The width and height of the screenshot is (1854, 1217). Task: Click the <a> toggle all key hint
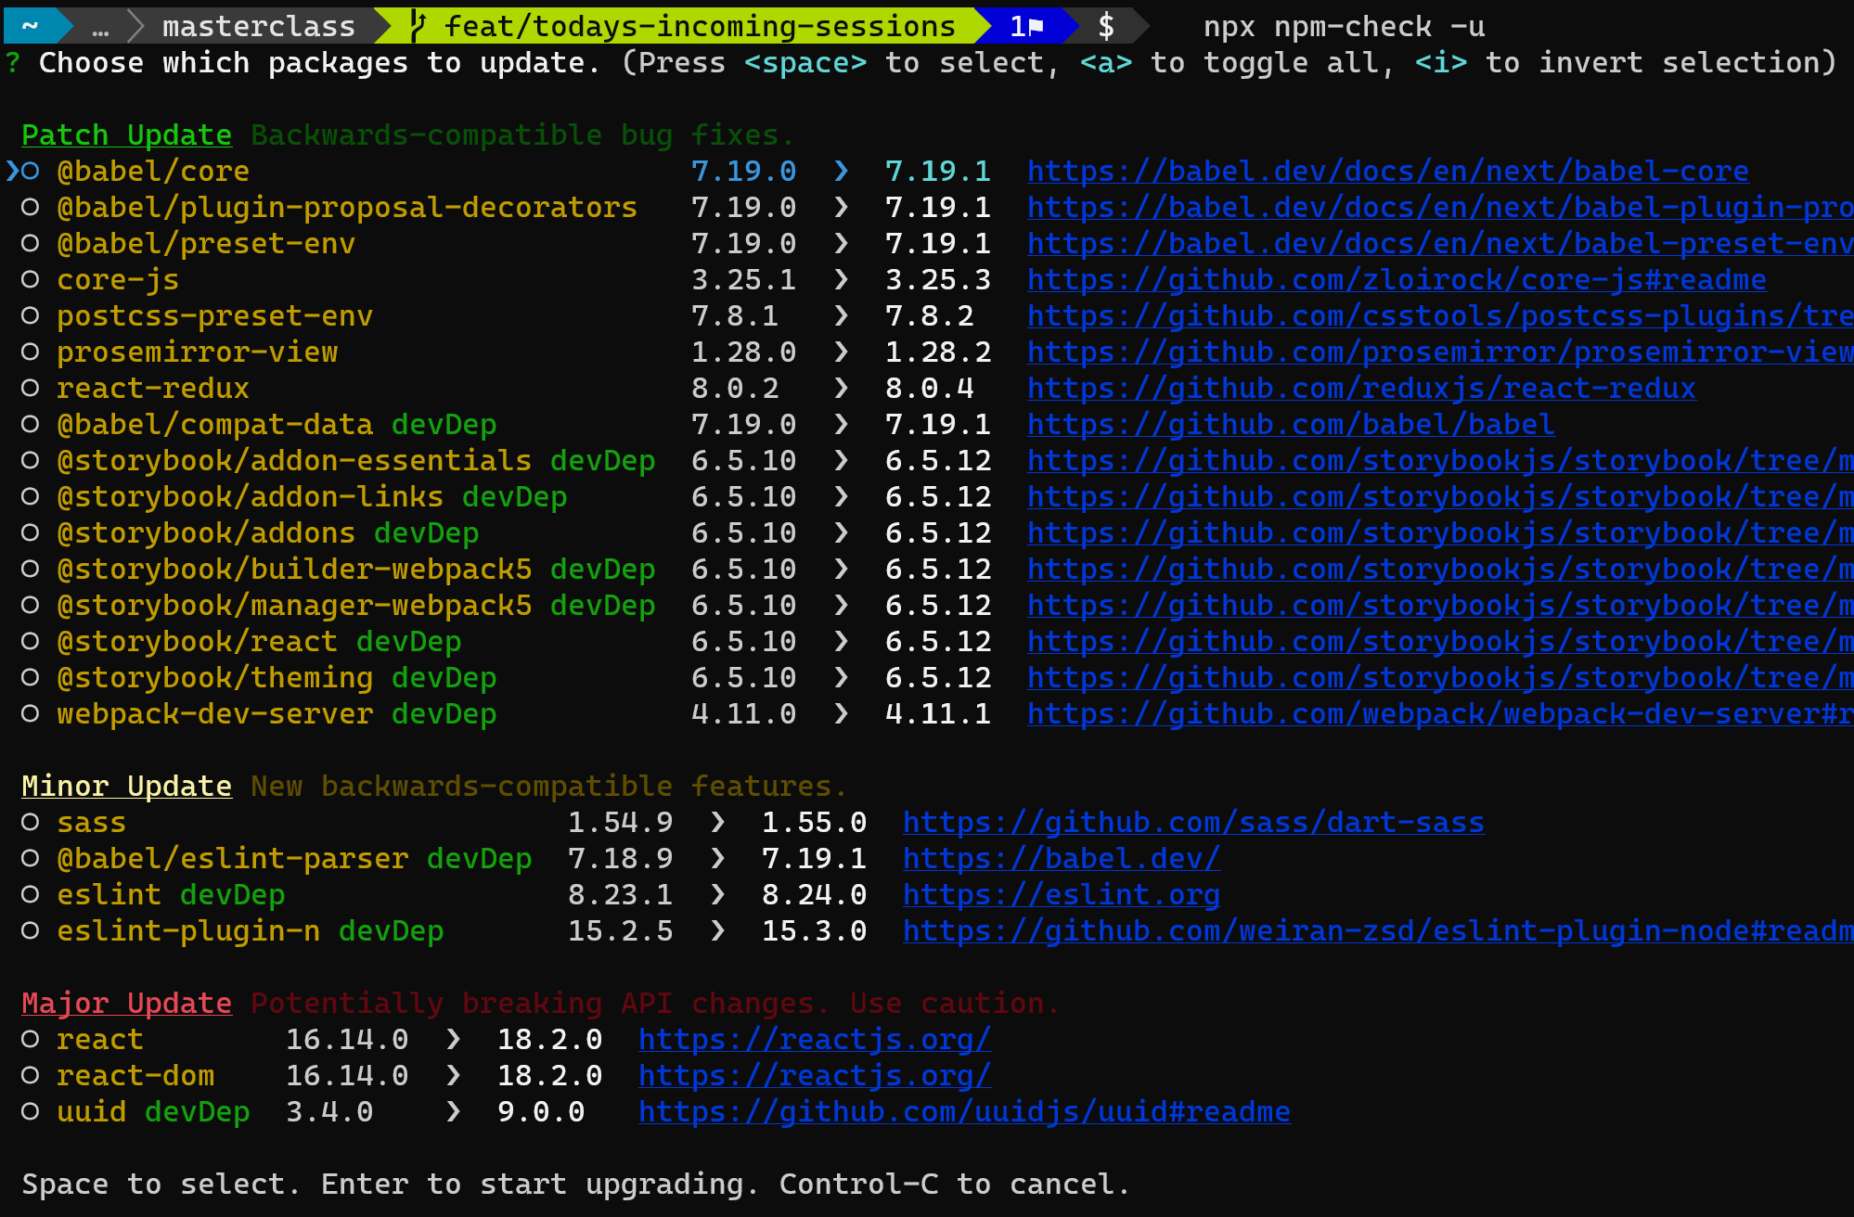1106,63
